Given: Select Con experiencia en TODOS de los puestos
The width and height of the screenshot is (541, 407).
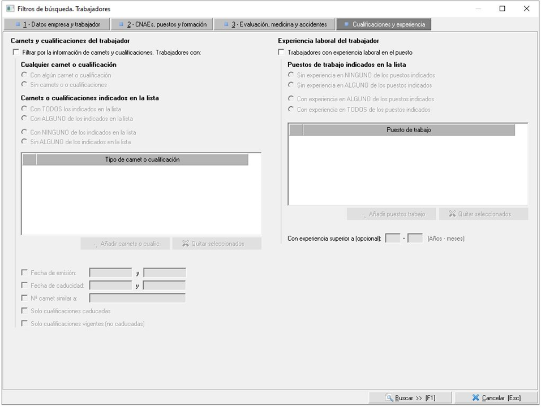Looking at the screenshot, I should (x=291, y=109).
